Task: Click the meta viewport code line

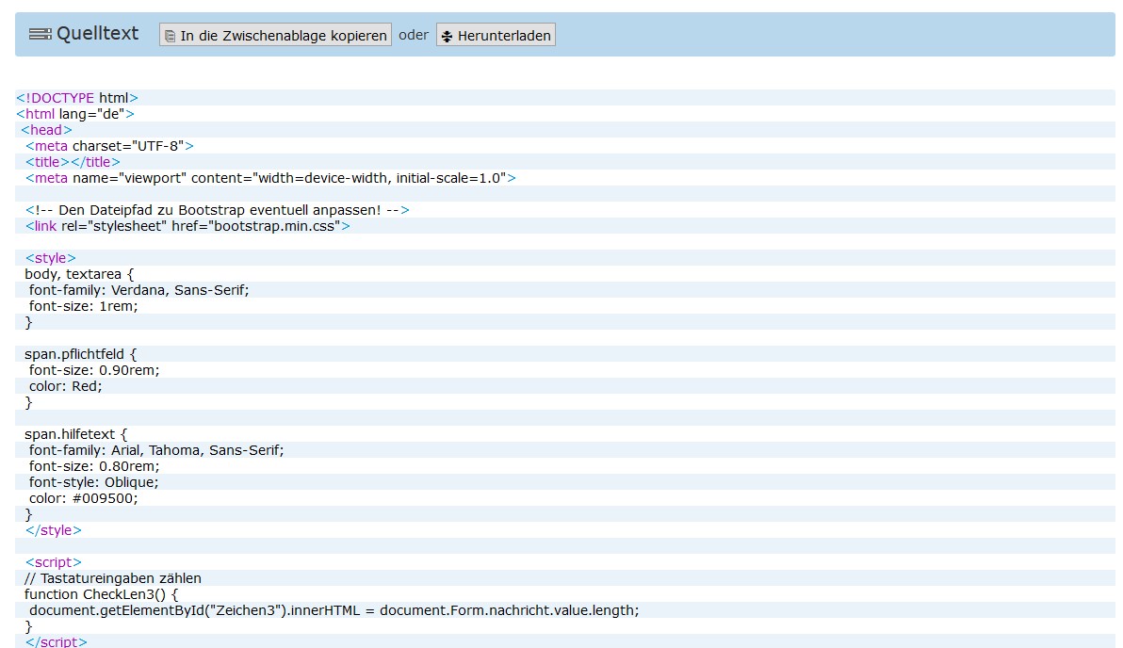Action: (270, 178)
